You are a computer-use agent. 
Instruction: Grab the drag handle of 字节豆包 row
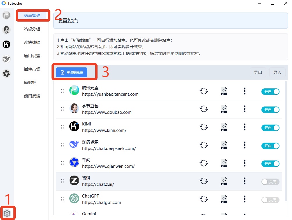[x=62, y=109]
